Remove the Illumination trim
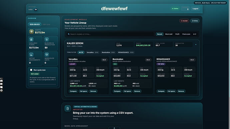 point(137,91)
